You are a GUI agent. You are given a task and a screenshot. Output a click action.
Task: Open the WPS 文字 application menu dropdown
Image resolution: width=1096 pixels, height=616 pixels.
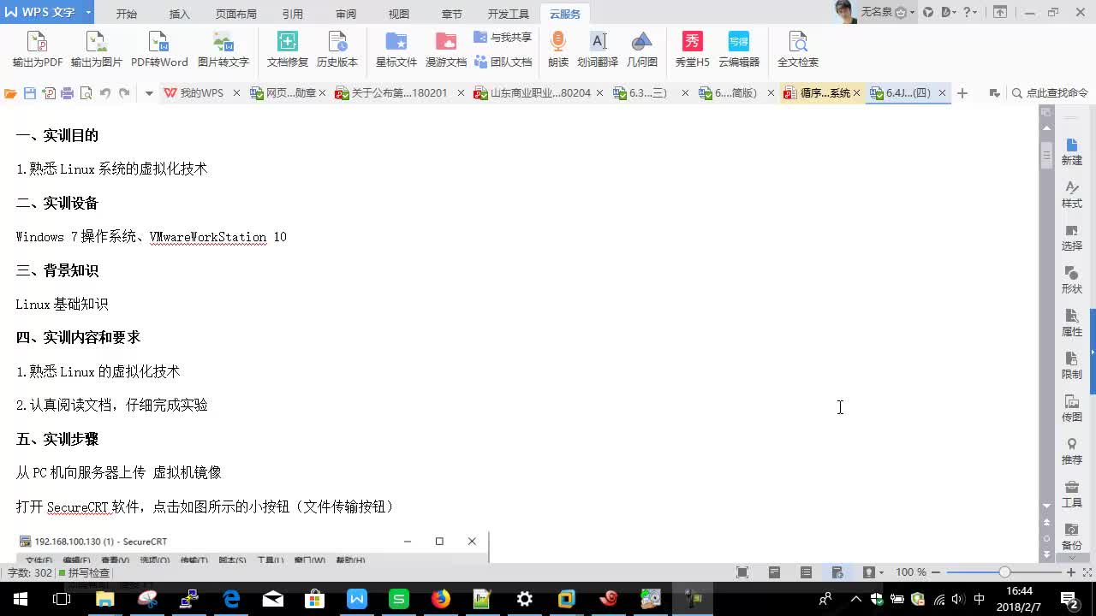click(87, 13)
